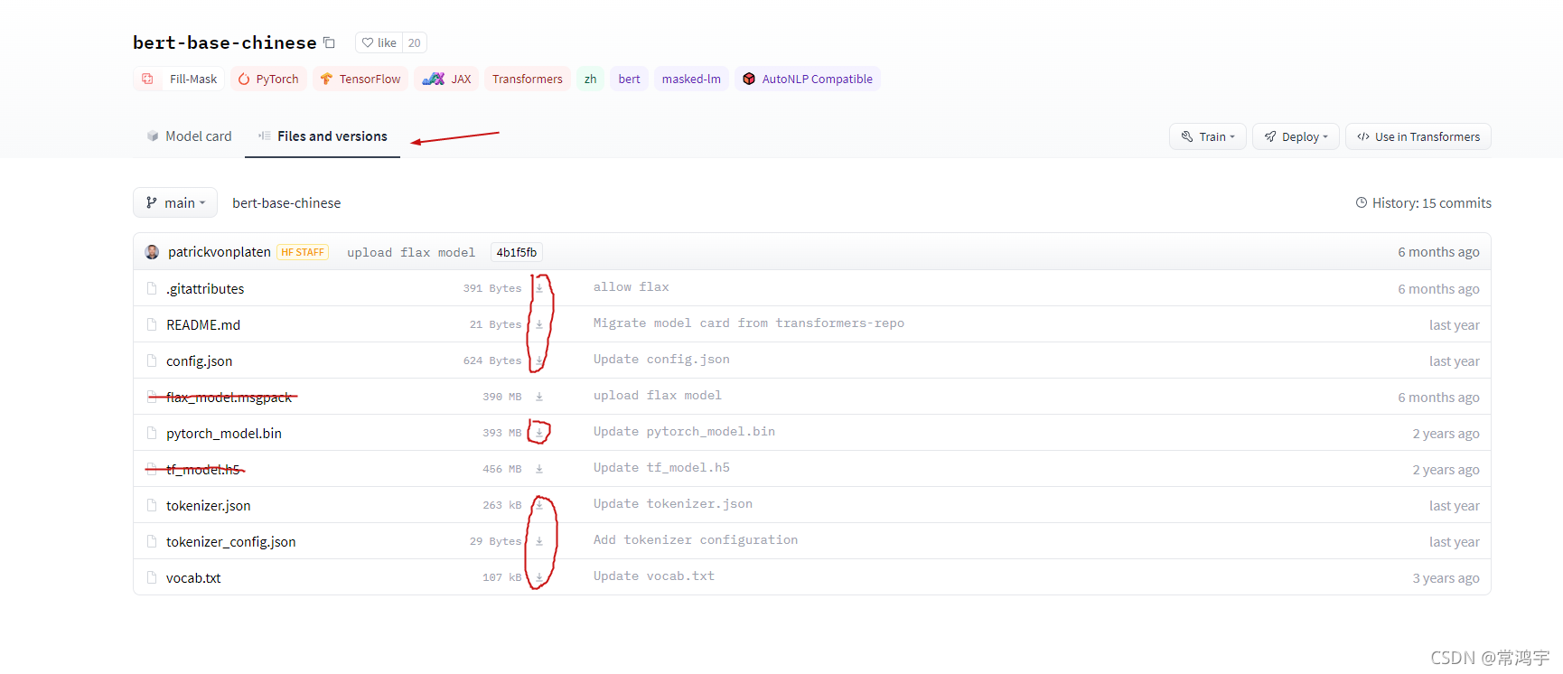Open Use in Transformers code snippet
Viewport: 1563px width, 674px height.
pos(1418,136)
